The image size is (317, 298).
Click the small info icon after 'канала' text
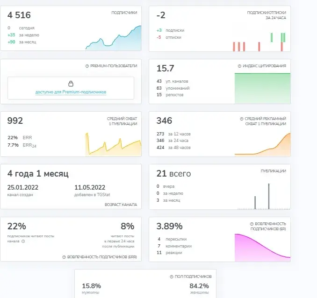(23, 241)
